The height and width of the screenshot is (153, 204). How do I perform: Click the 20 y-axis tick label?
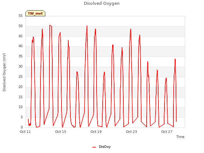[x=20, y=87]
